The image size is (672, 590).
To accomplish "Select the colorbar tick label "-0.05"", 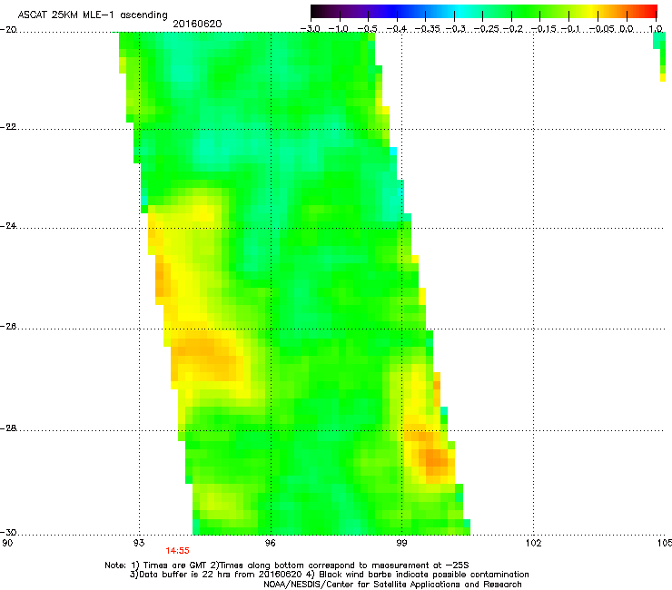I will [x=602, y=29].
